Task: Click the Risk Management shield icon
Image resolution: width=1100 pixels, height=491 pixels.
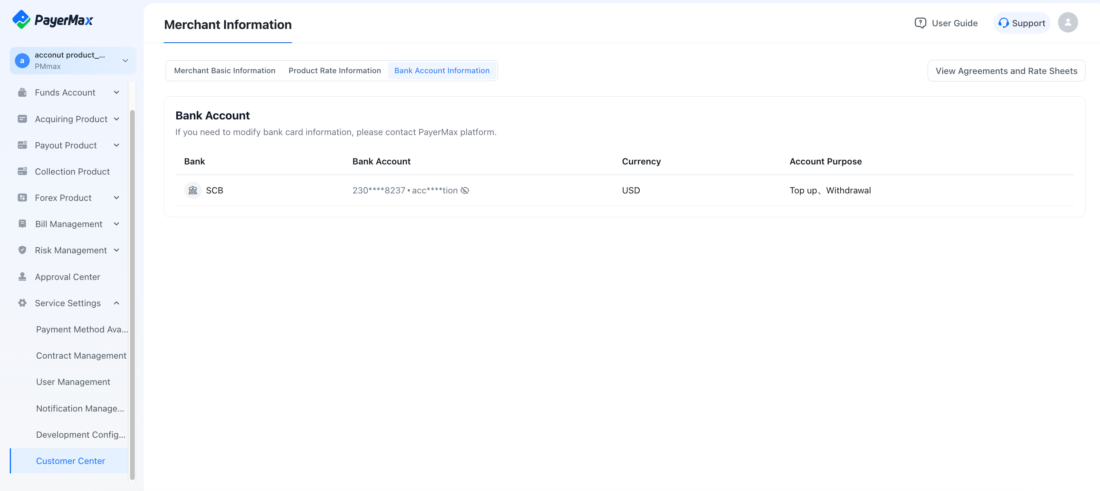Action: click(22, 250)
